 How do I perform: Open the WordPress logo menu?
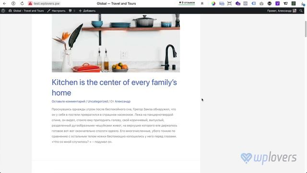(3, 11)
